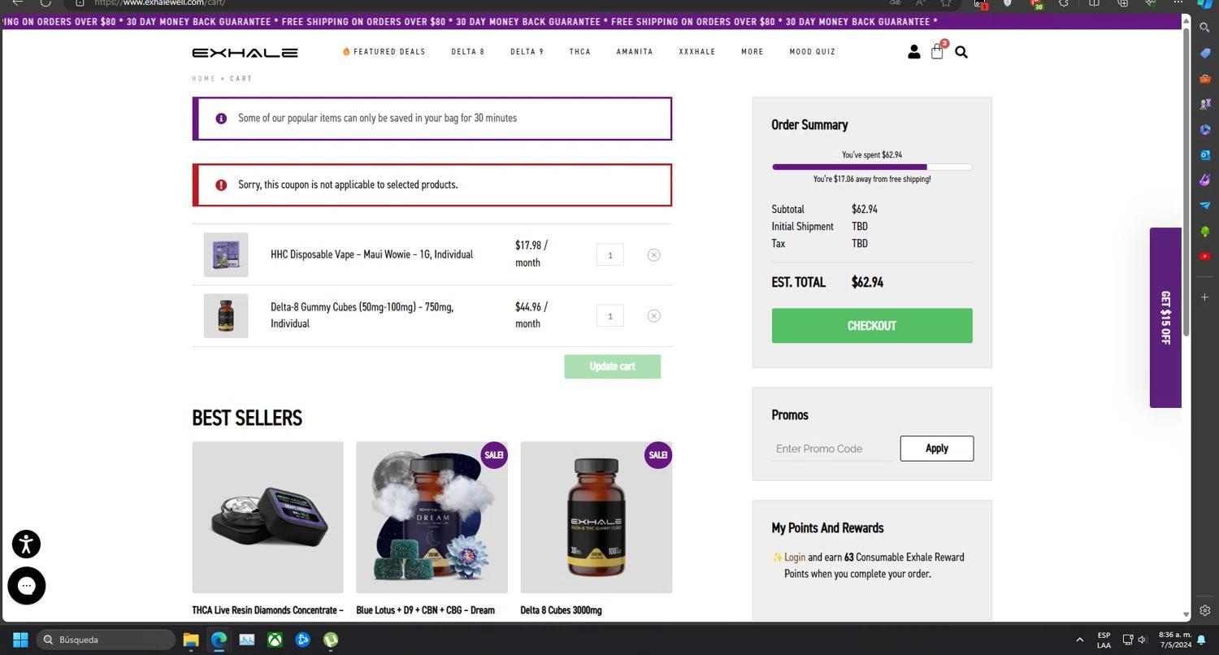Add a new Edge sidebar app
This screenshot has height=655, width=1219.
(1205, 297)
